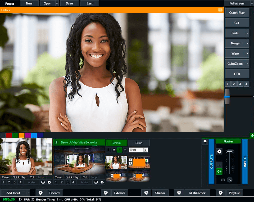Screen dimensions: 254x202
Task: Switch to the Setup tab on input 2
Action: (139, 143)
